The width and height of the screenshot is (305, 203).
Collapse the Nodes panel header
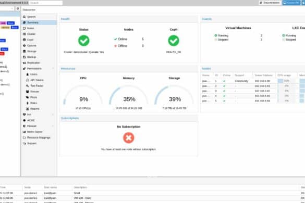[x=253, y=69]
